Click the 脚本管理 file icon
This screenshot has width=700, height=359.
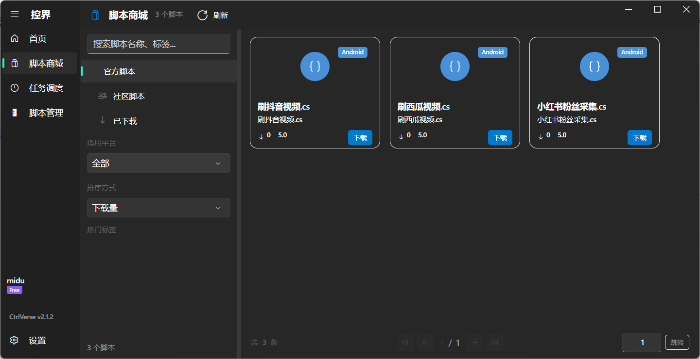(x=15, y=113)
